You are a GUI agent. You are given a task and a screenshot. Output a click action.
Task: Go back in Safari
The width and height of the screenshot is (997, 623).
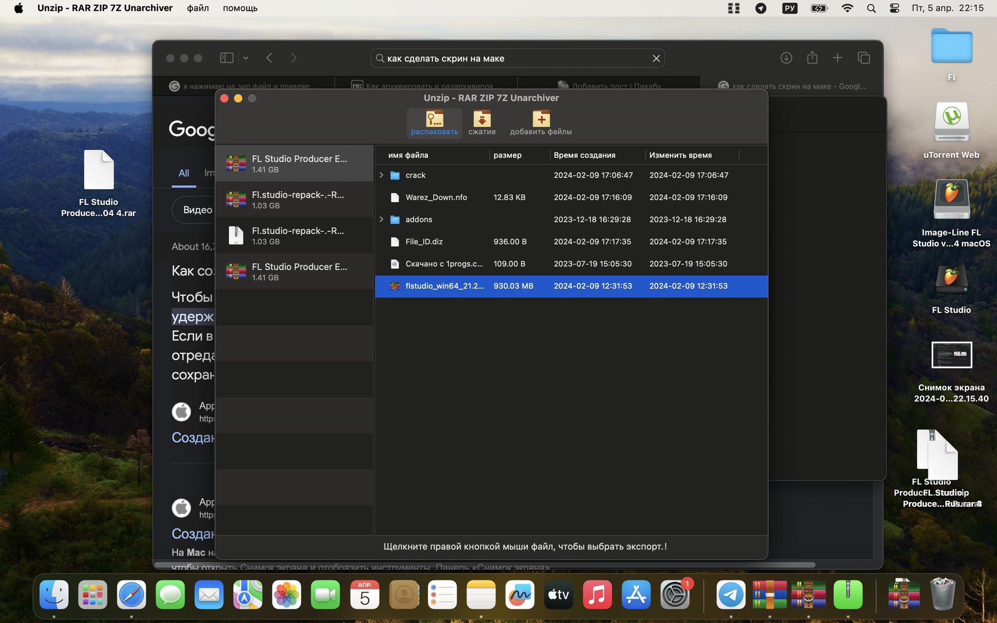270,58
